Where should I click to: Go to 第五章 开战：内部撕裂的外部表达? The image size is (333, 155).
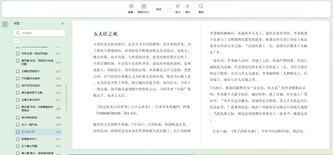tap(37, 109)
